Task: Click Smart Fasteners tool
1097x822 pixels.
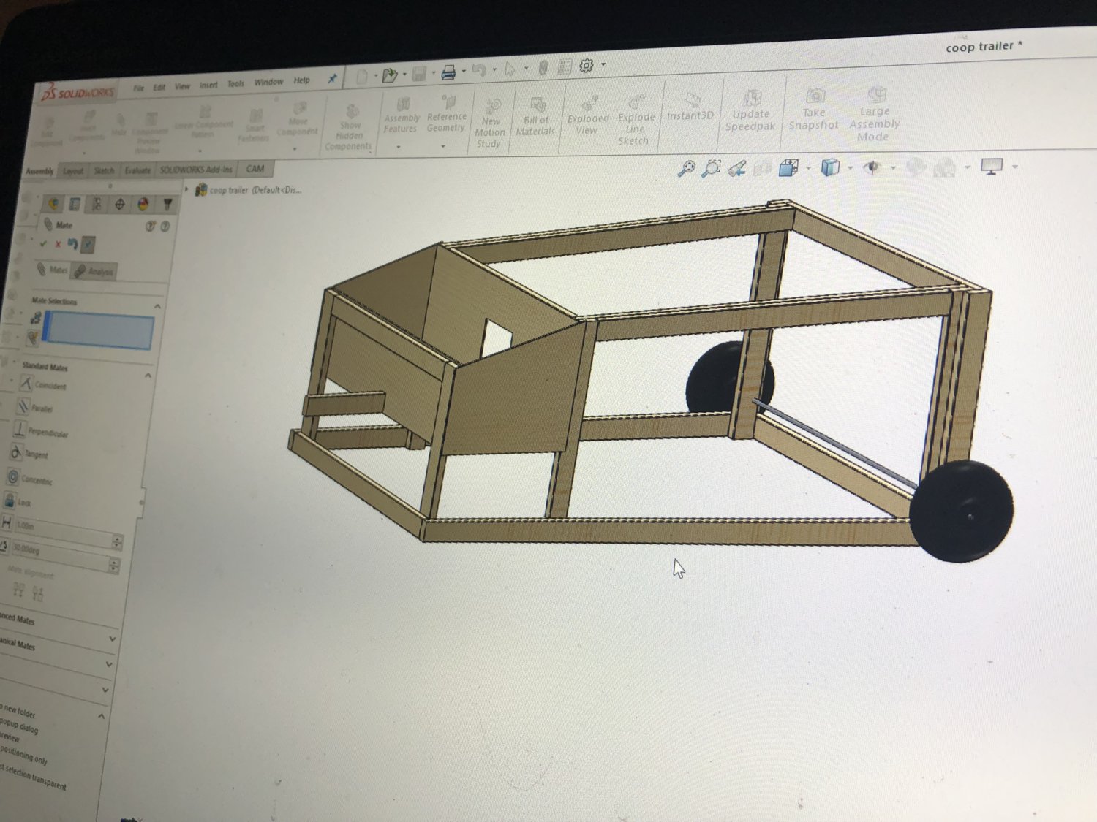Action: tap(255, 126)
